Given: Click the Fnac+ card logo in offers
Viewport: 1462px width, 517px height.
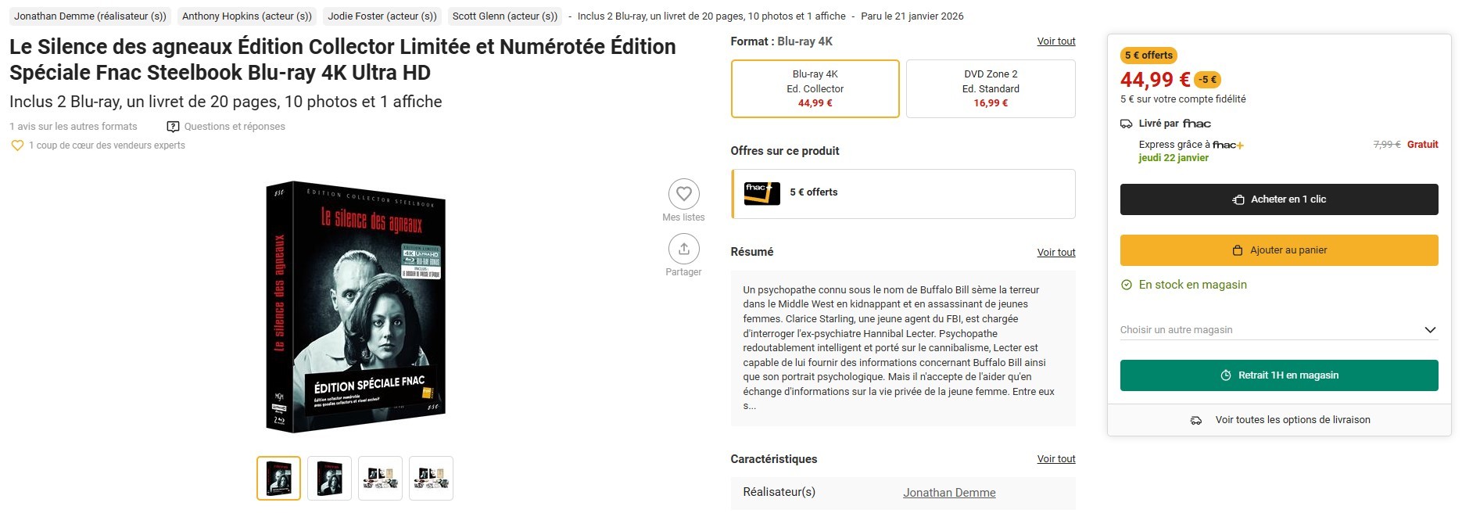Looking at the screenshot, I should coord(761,192).
